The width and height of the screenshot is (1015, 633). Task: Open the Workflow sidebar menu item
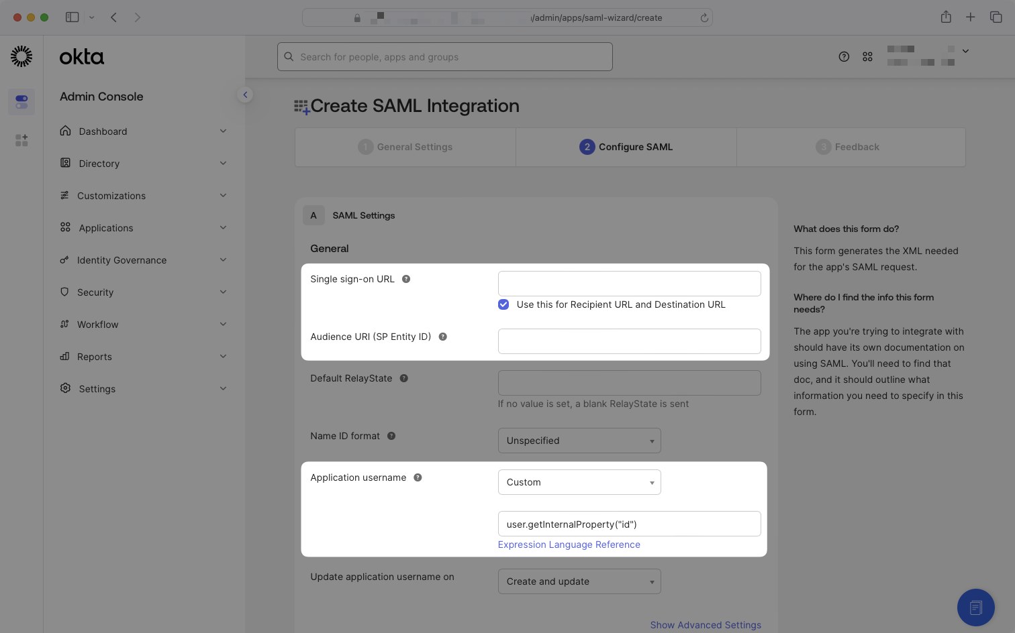(144, 325)
